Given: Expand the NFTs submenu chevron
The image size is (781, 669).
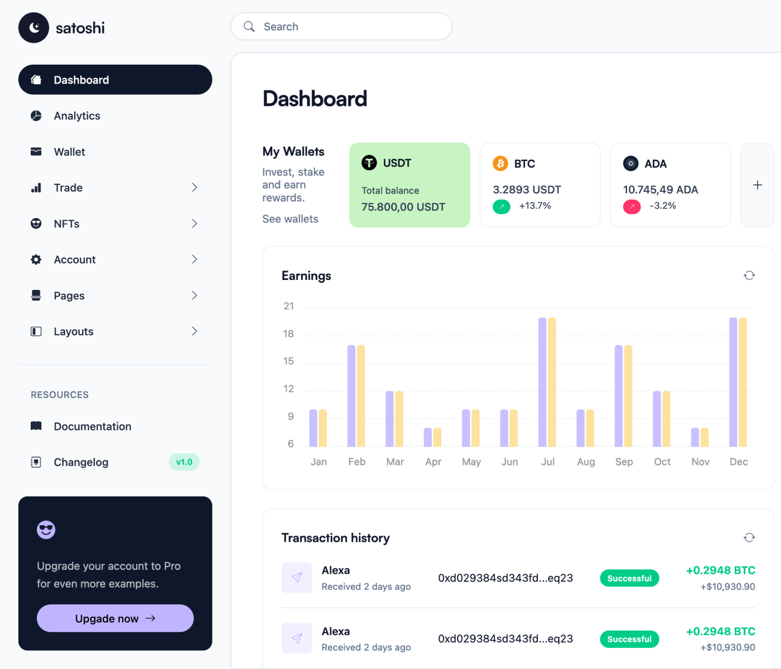Looking at the screenshot, I should [194, 224].
